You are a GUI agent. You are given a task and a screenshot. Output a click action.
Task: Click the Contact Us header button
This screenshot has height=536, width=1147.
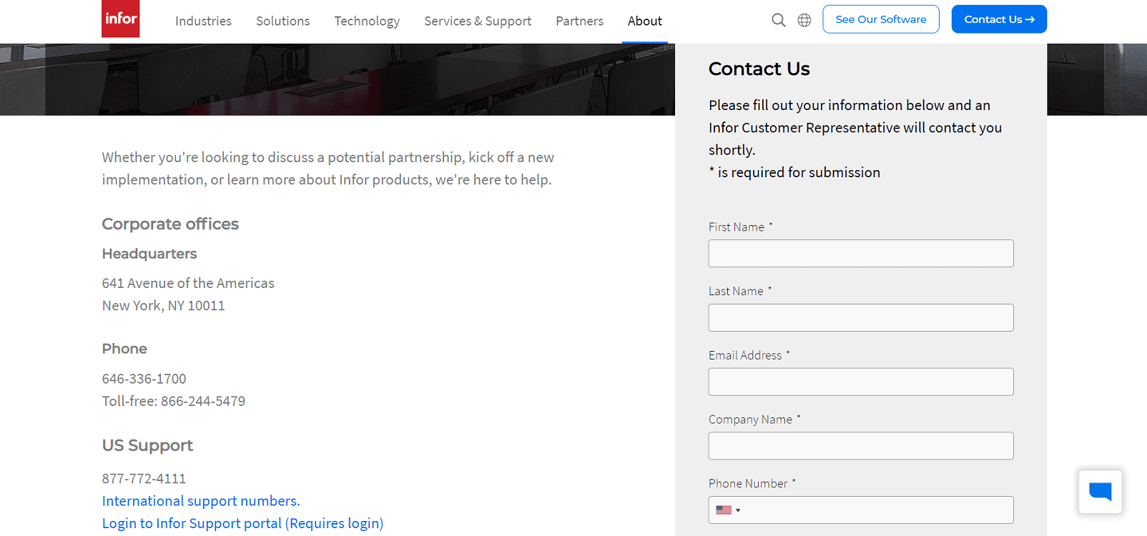(999, 19)
